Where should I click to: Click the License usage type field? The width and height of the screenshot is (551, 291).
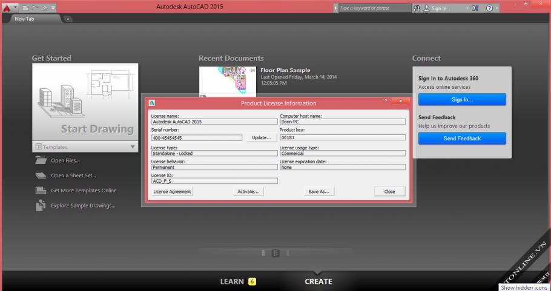coord(343,154)
